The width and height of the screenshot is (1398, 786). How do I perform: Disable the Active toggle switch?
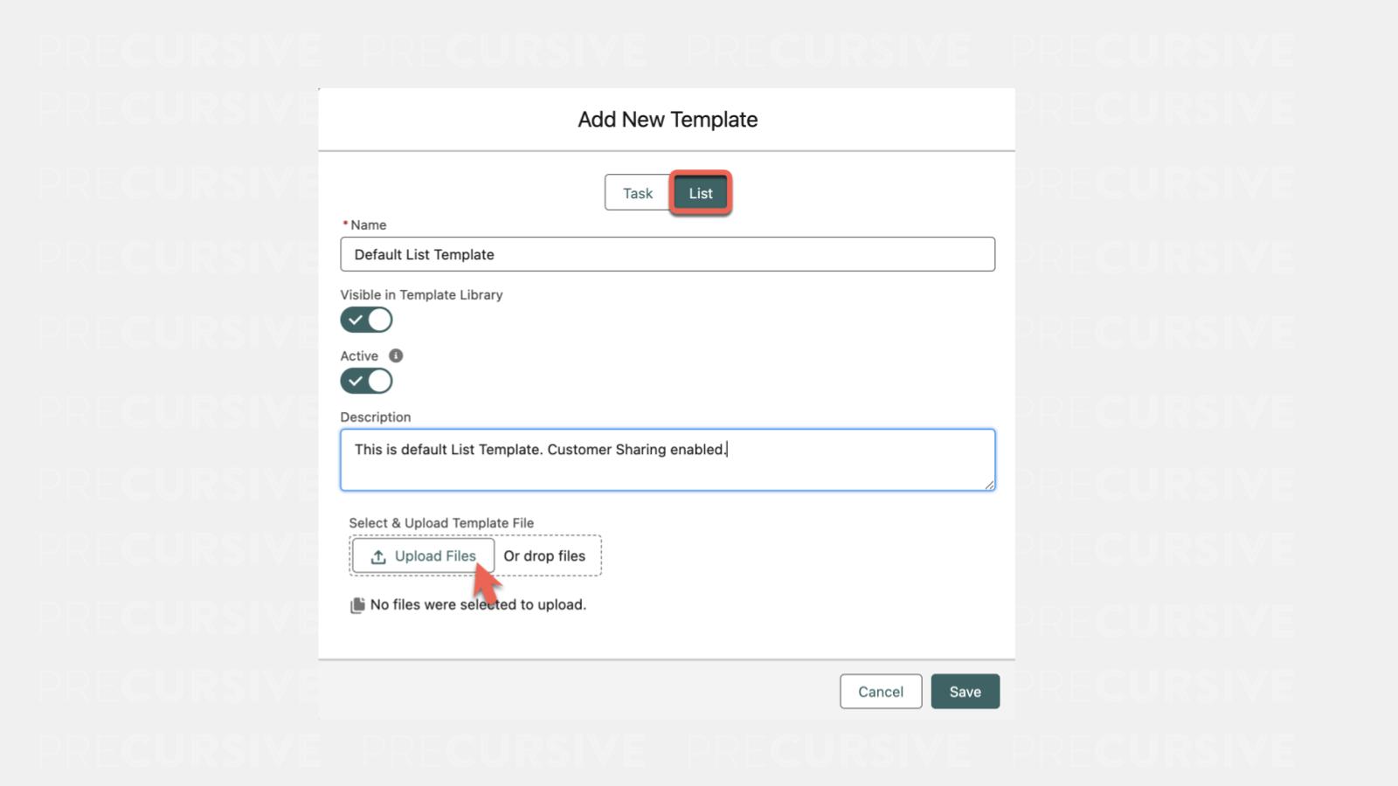[366, 381]
